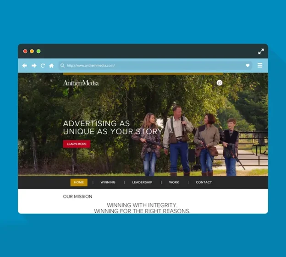Open the WINNING navigation item

pos(108,182)
